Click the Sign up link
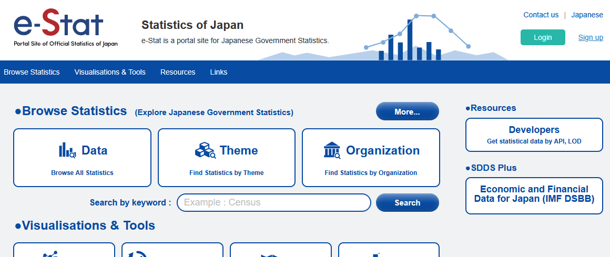Viewport: 610px width, 257px height. (x=591, y=37)
